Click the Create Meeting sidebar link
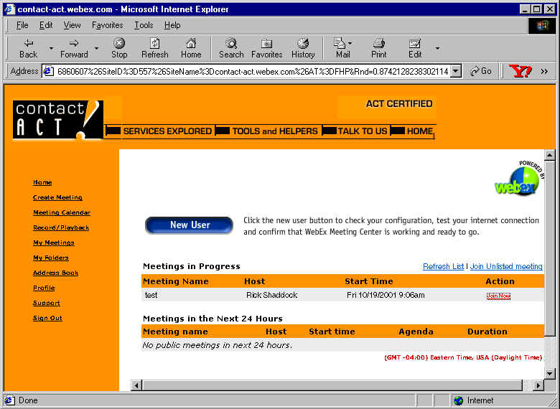 [57, 197]
